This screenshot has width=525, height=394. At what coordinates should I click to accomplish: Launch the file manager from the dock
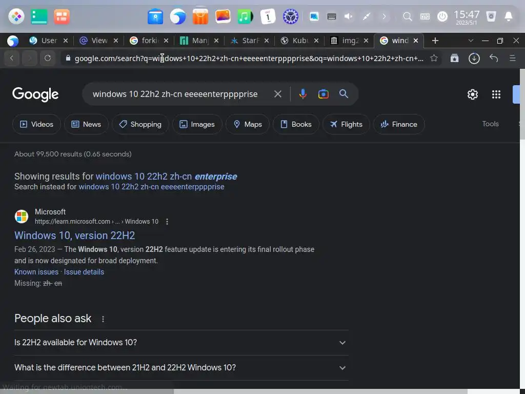155,16
